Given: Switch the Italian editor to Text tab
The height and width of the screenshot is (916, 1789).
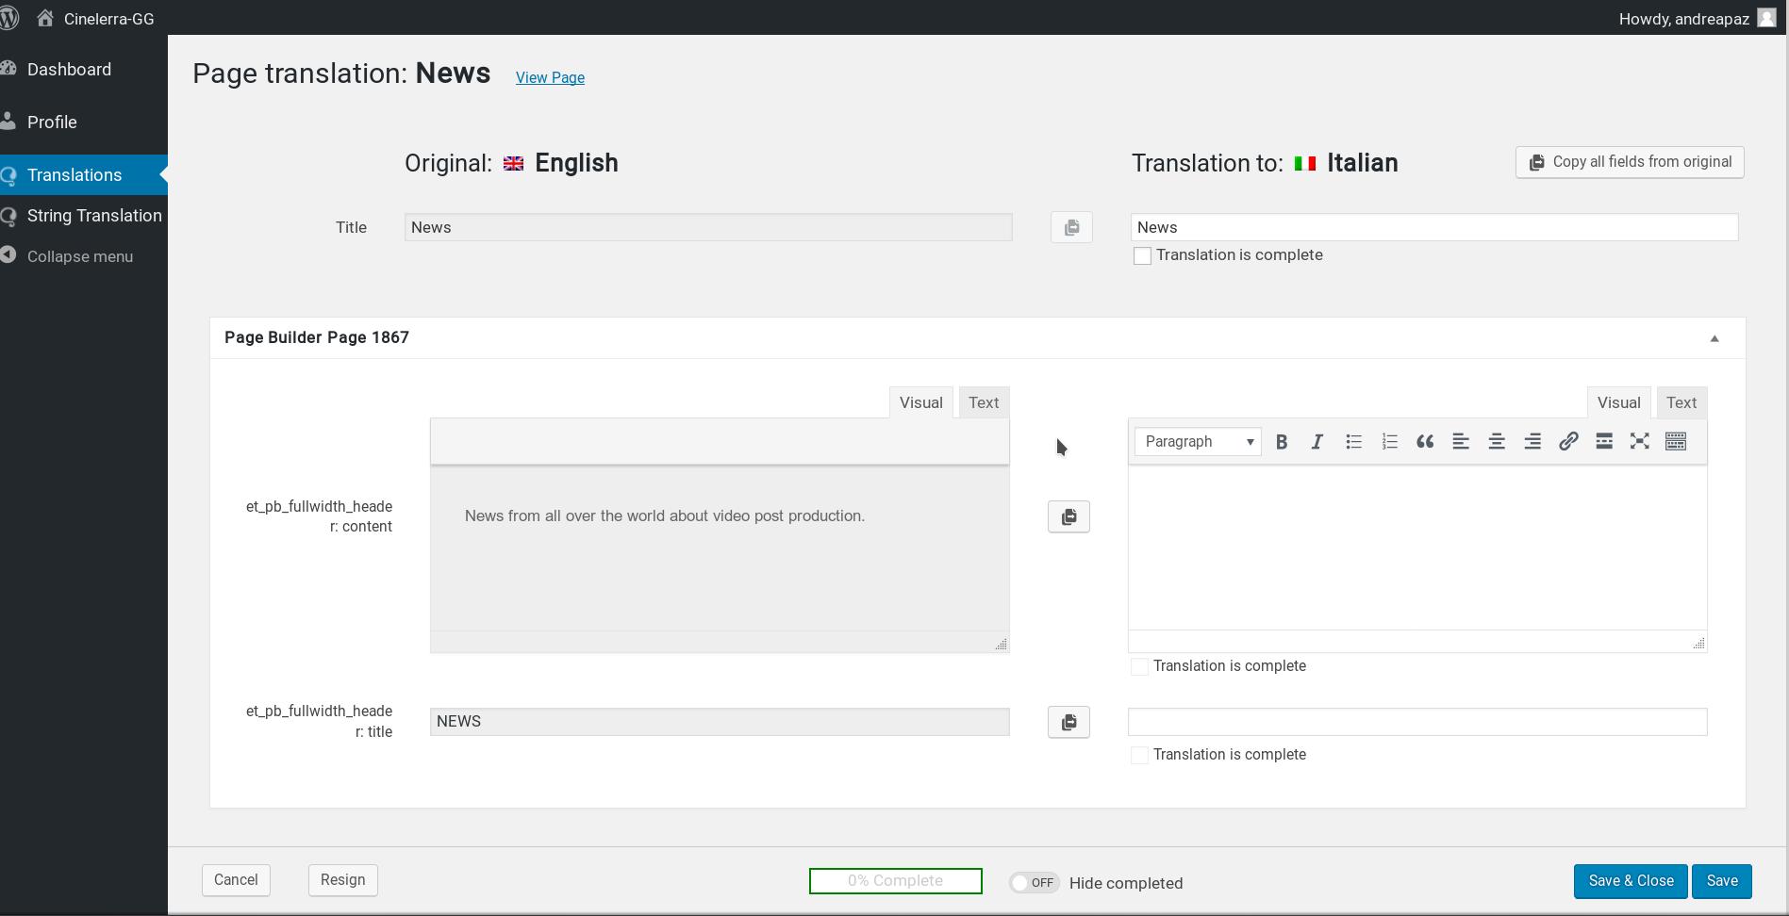Looking at the screenshot, I should [1681, 402].
